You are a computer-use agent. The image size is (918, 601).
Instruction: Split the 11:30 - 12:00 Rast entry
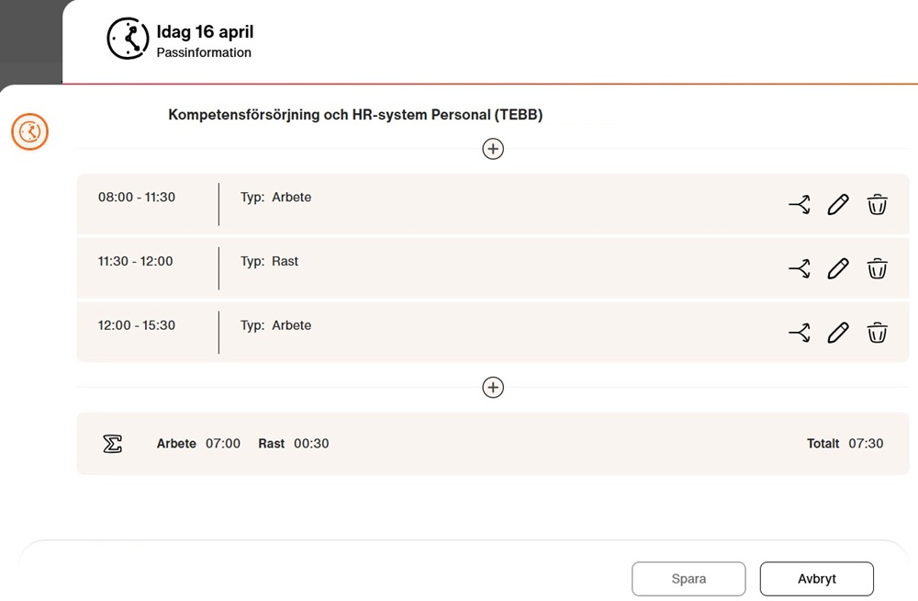point(800,268)
